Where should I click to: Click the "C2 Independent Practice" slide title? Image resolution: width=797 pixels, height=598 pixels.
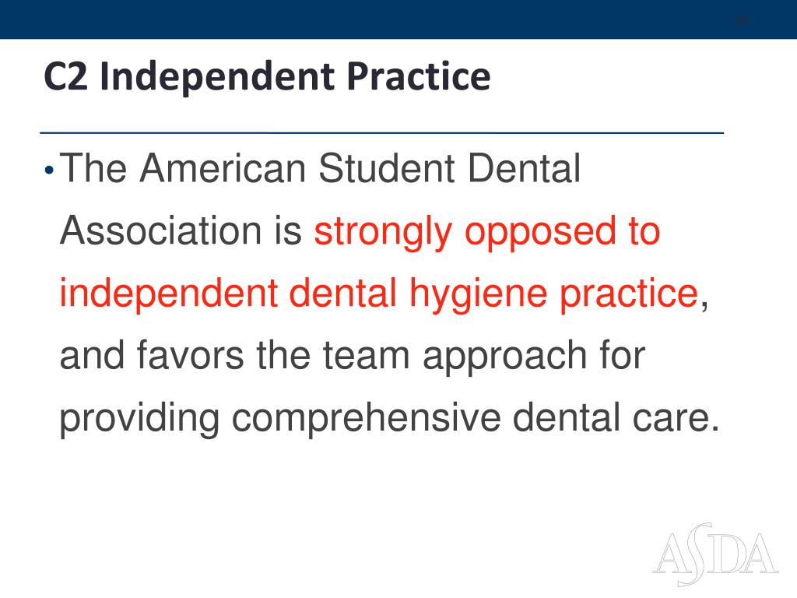coord(268,77)
